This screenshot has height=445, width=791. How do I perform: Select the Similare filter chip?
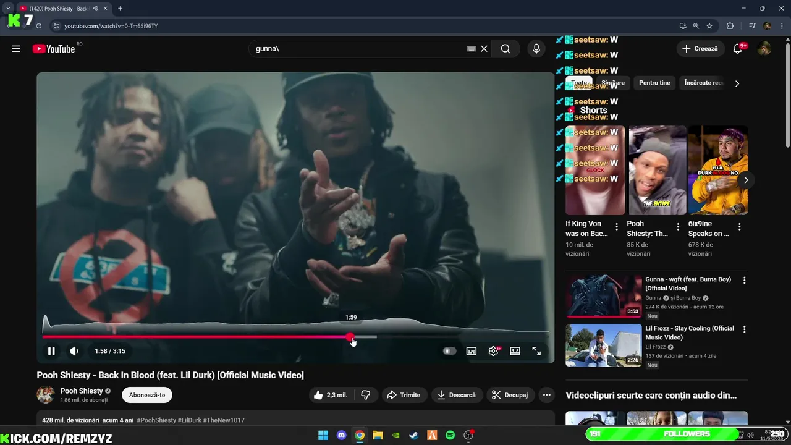click(x=613, y=83)
